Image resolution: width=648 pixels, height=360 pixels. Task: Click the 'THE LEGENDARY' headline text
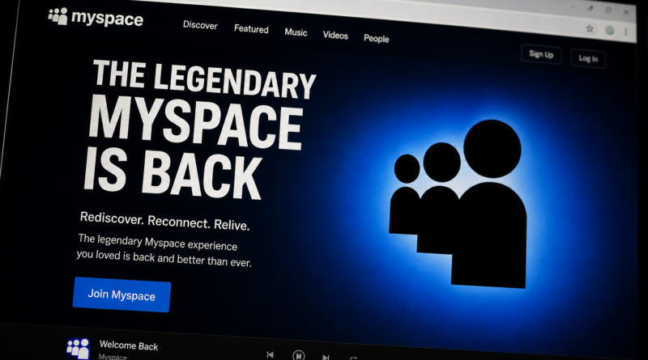tap(204, 79)
